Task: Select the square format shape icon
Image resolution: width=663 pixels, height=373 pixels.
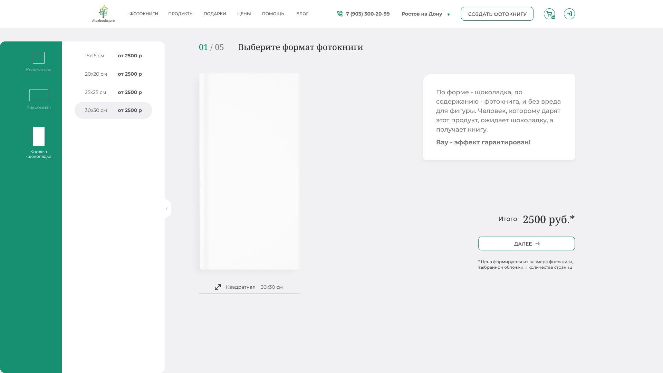Action: 39,58
